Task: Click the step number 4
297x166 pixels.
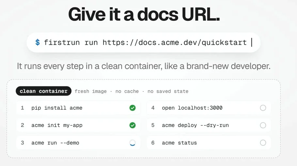Action: (x=153, y=108)
